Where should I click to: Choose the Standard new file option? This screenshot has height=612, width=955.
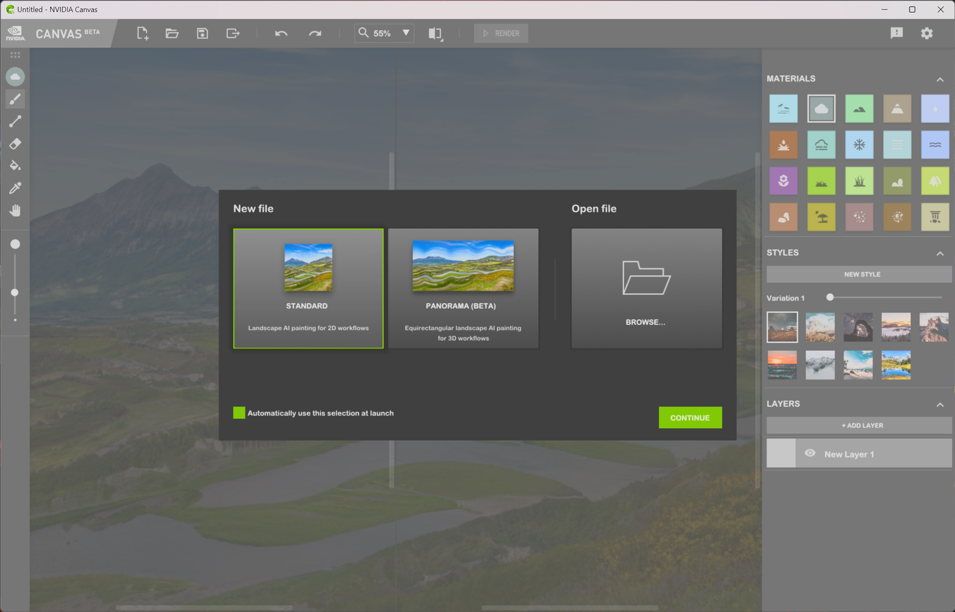coord(308,288)
